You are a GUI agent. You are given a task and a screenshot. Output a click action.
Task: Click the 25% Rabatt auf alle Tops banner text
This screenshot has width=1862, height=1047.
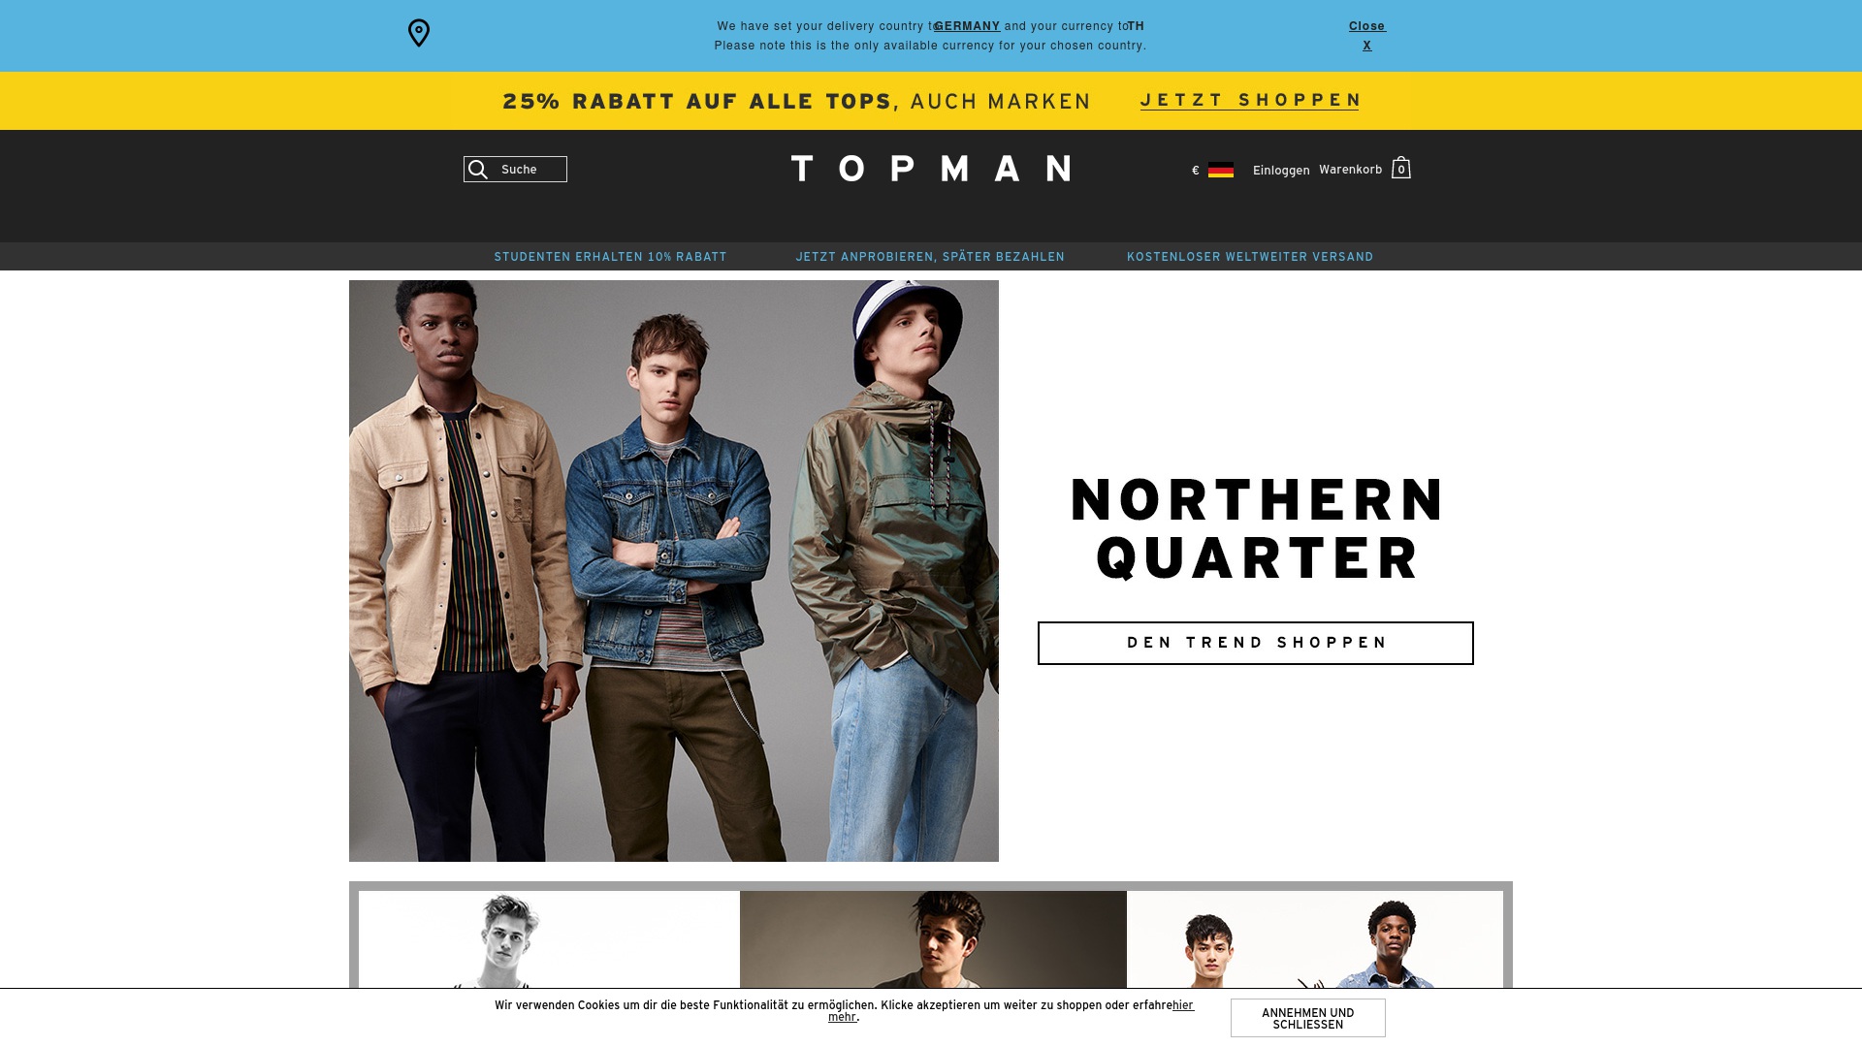[x=796, y=101]
